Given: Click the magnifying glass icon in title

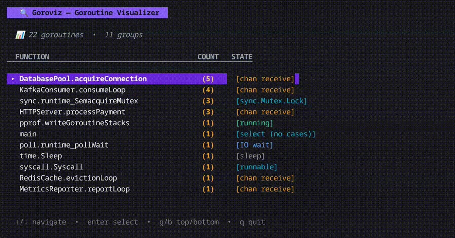Looking at the screenshot, I should tap(24, 13).
